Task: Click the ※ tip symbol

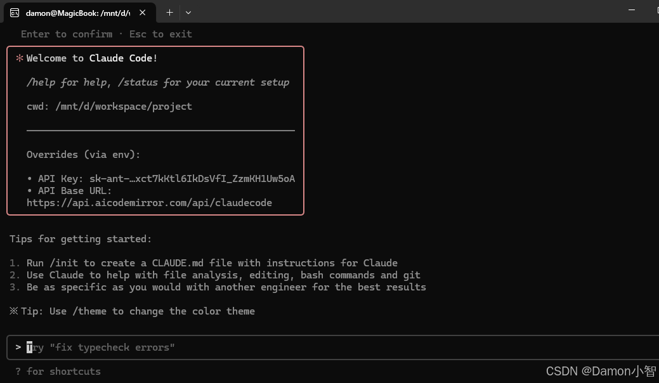Action: [x=14, y=311]
